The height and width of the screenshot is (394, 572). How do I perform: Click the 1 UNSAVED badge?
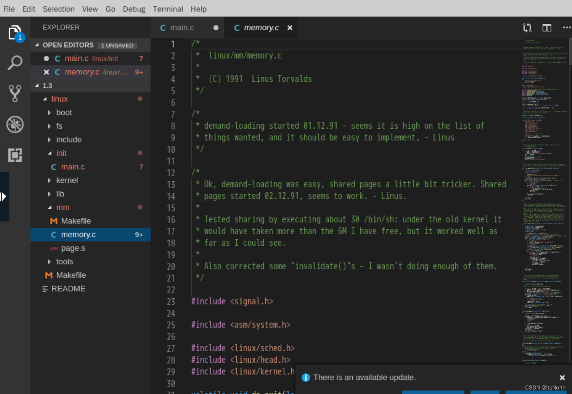click(117, 46)
